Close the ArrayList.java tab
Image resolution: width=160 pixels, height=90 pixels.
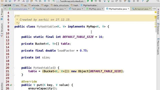tap(150, 9)
